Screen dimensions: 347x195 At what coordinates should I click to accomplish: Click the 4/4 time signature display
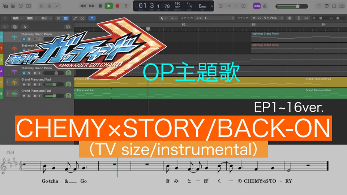[189, 6]
